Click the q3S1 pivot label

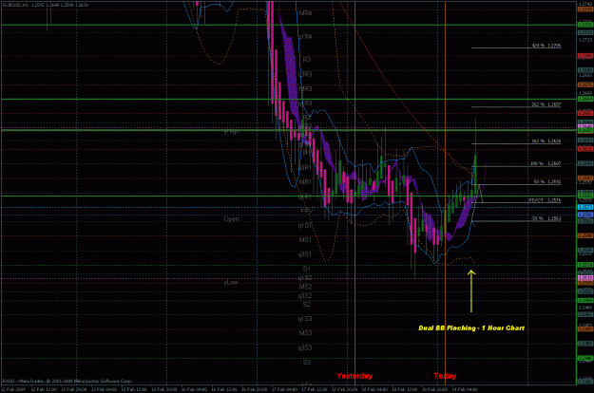click(x=305, y=254)
